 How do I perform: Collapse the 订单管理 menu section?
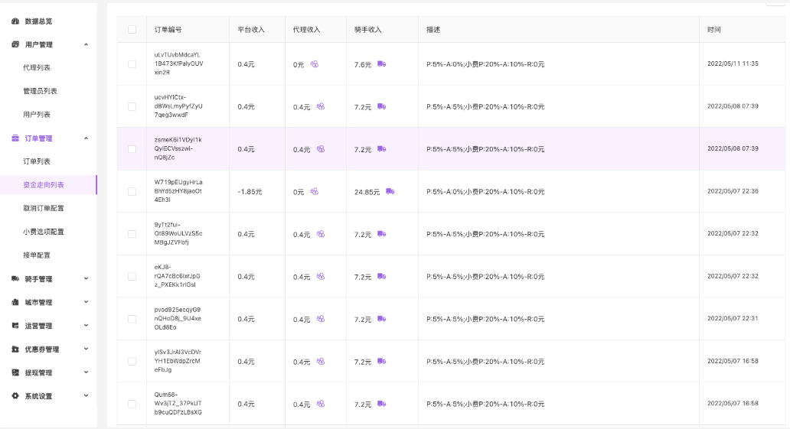click(86, 138)
